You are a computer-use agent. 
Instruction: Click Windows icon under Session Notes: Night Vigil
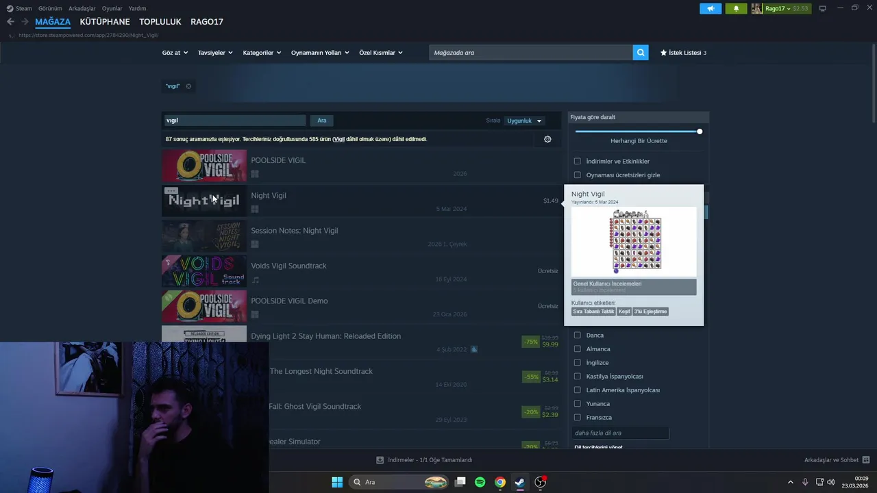[x=255, y=244]
